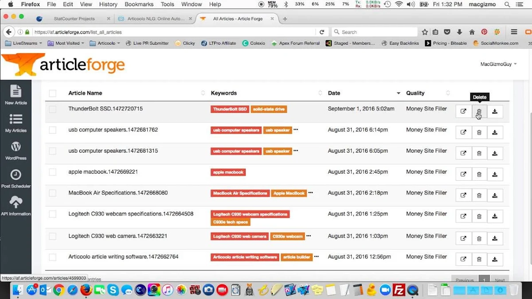Screen dimensions: 532x299
Task: Open apple macbook article external link icon
Action: tap(463, 175)
